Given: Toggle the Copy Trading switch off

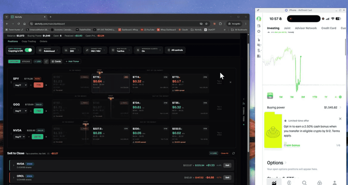Looking at the screenshot, I should point(28,50).
